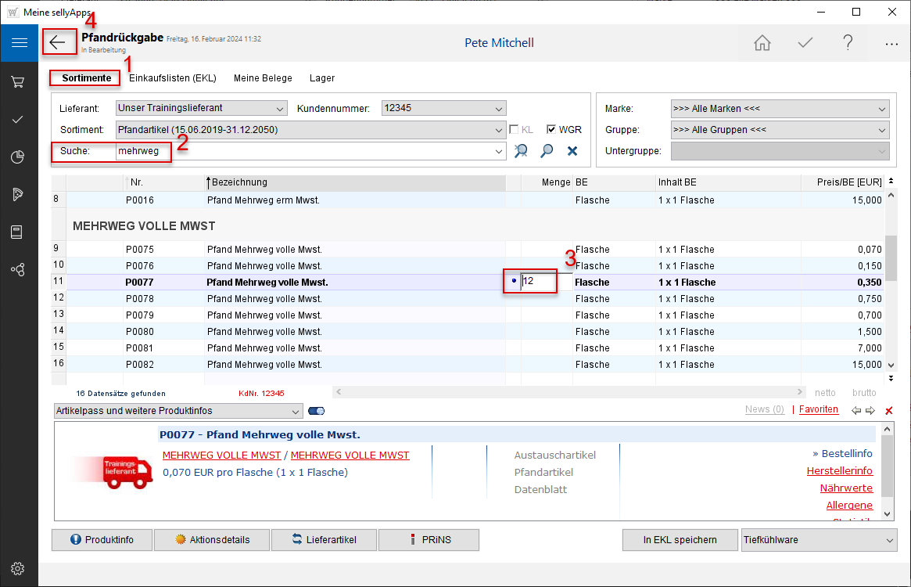Image resolution: width=911 pixels, height=587 pixels.
Task: Open settings gear in sidebar
Action: point(19,568)
